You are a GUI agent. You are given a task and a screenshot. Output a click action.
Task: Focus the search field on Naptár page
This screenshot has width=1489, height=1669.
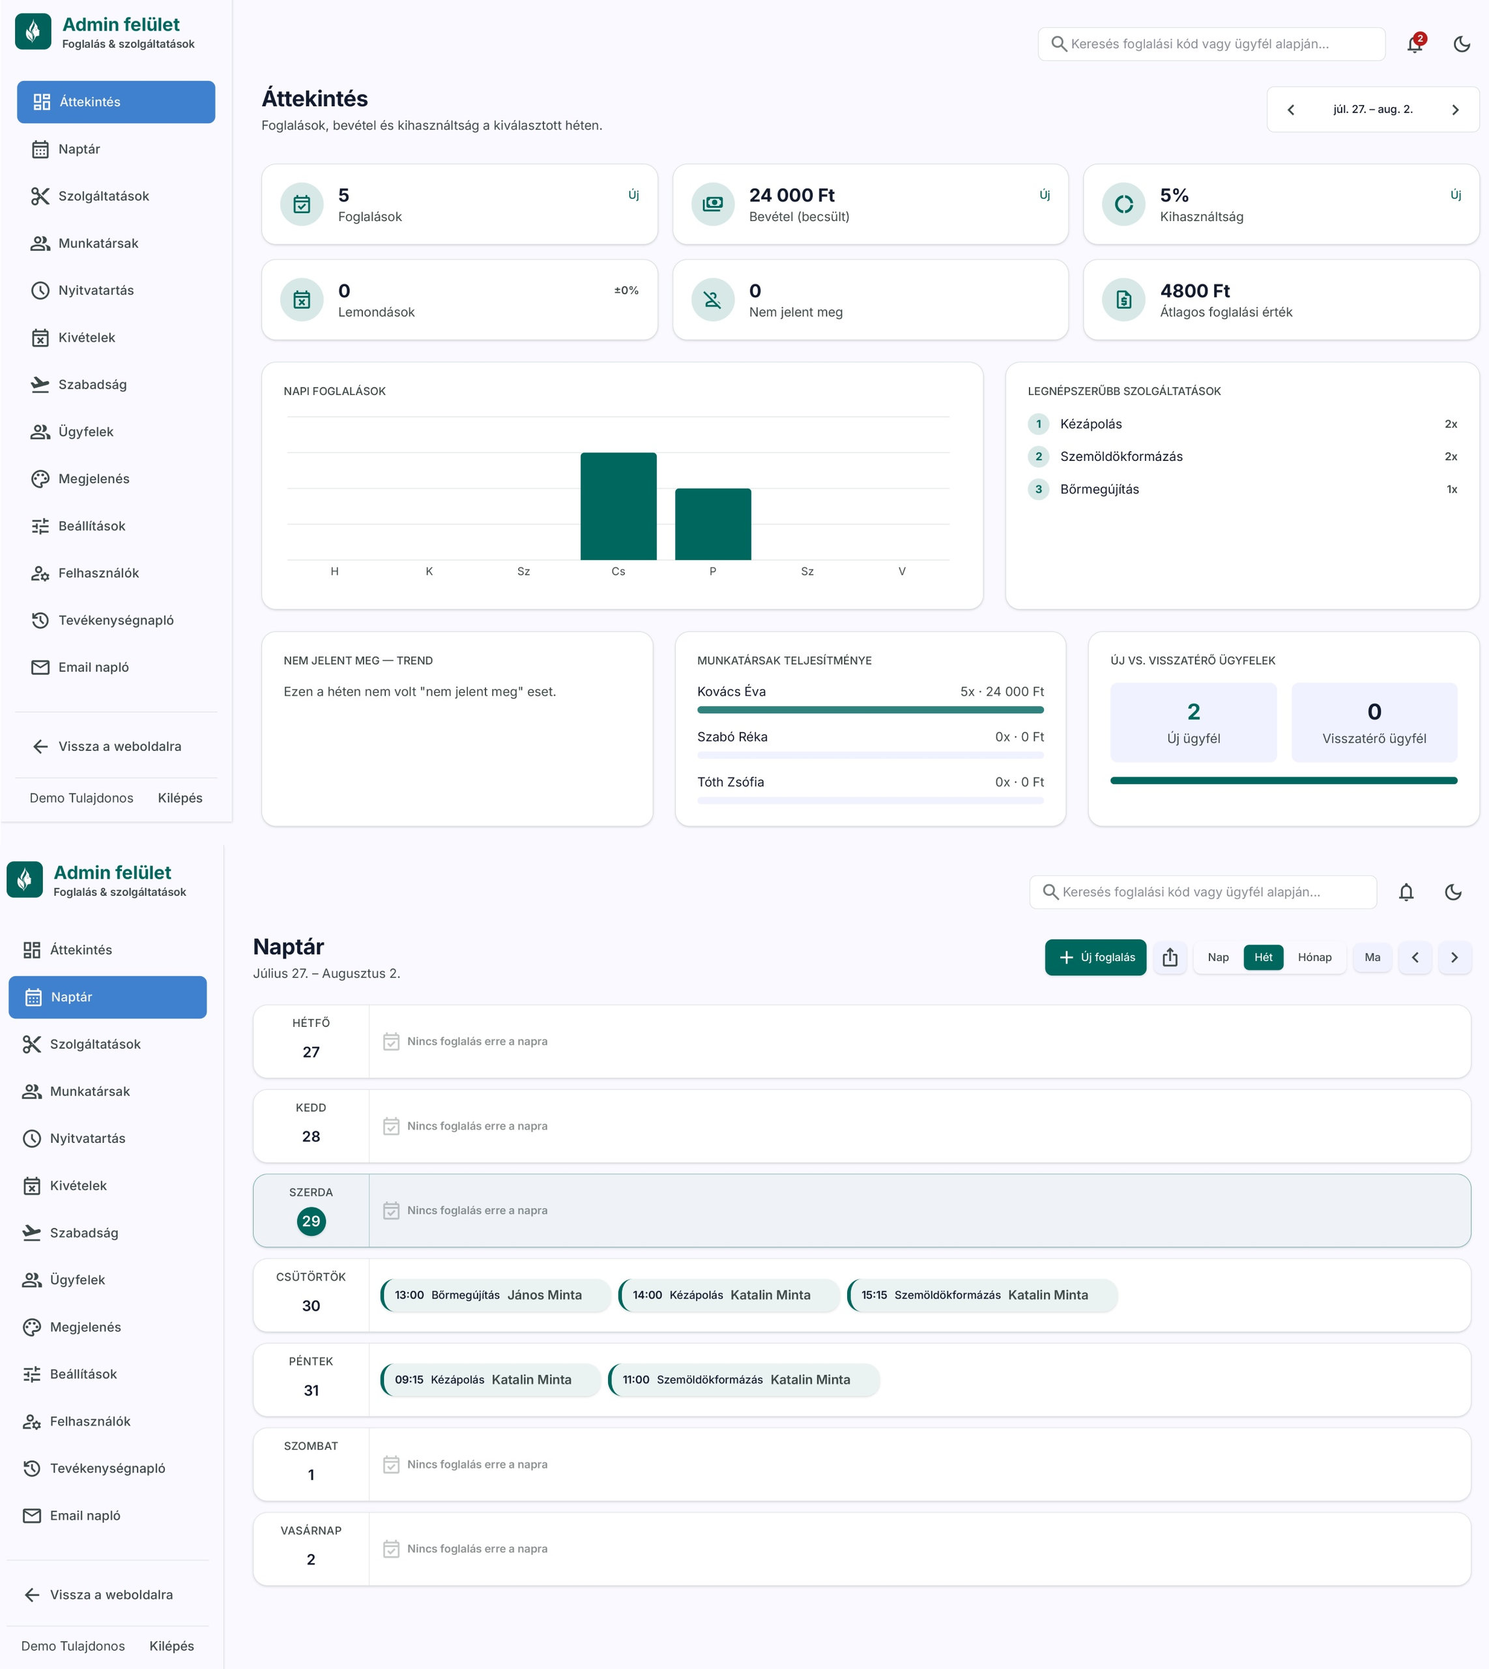pyautogui.click(x=1203, y=893)
